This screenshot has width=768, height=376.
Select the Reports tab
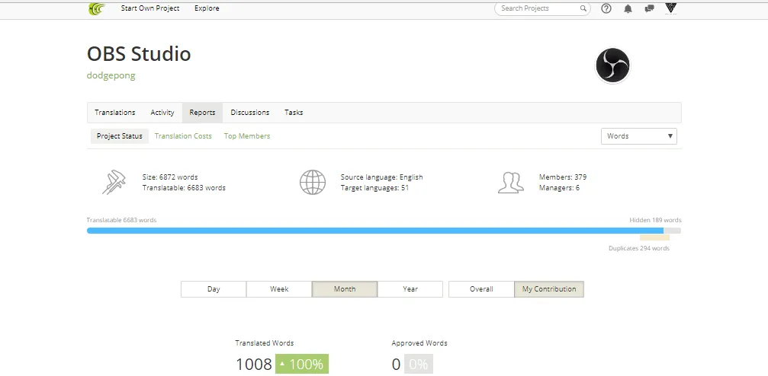(202, 113)
